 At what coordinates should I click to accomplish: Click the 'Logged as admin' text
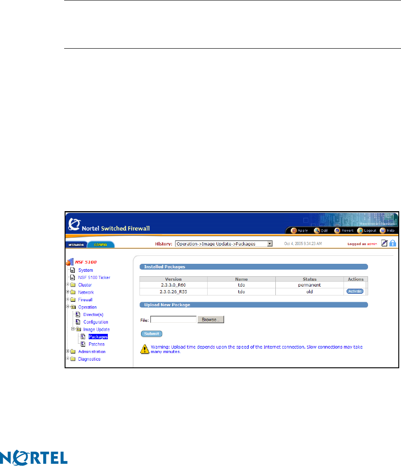(362, 244)
